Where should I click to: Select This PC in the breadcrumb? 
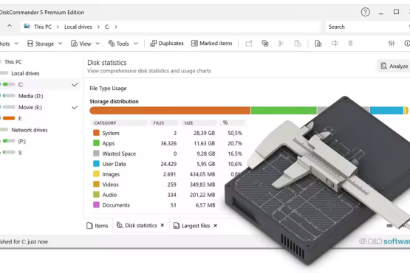click(43, 27)
